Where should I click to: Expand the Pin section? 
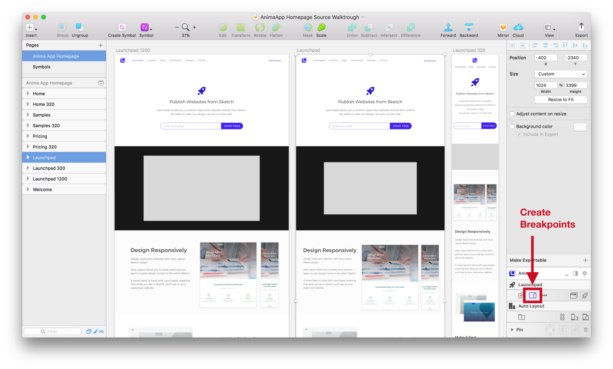[x=512, y=330]
